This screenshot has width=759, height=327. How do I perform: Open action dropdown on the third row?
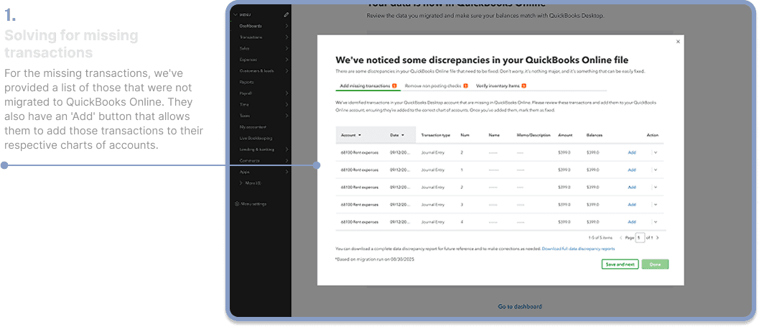click(656, 187)
